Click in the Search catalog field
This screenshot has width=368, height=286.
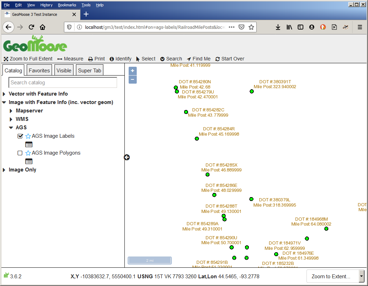click(x=63, y=83)
